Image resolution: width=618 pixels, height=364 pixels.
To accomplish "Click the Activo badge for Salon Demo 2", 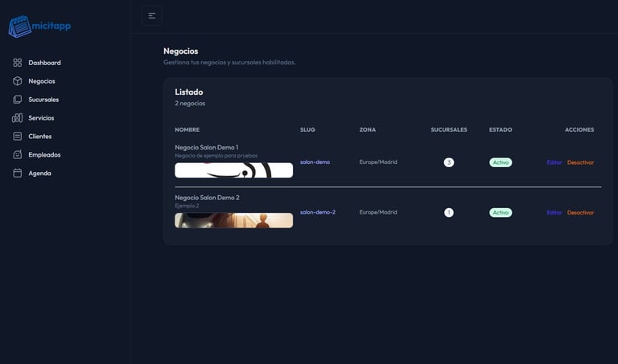I will coord(501,212).
